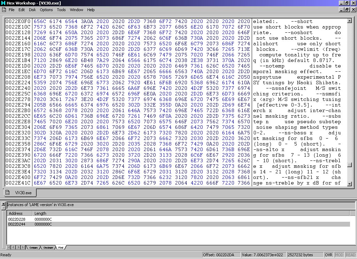Screen dimensions: 357x259
Task: Click the READ indicator in the status bar
Action: coord(350,255)
